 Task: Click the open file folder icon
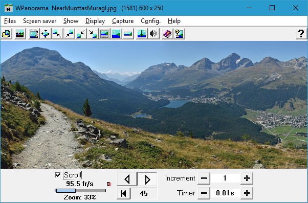coord(7,34)
